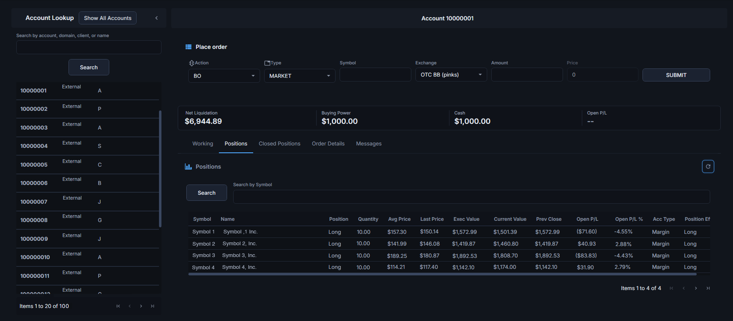
Task: Click the Prev Close column header
Action: click(x=549, y=219)
